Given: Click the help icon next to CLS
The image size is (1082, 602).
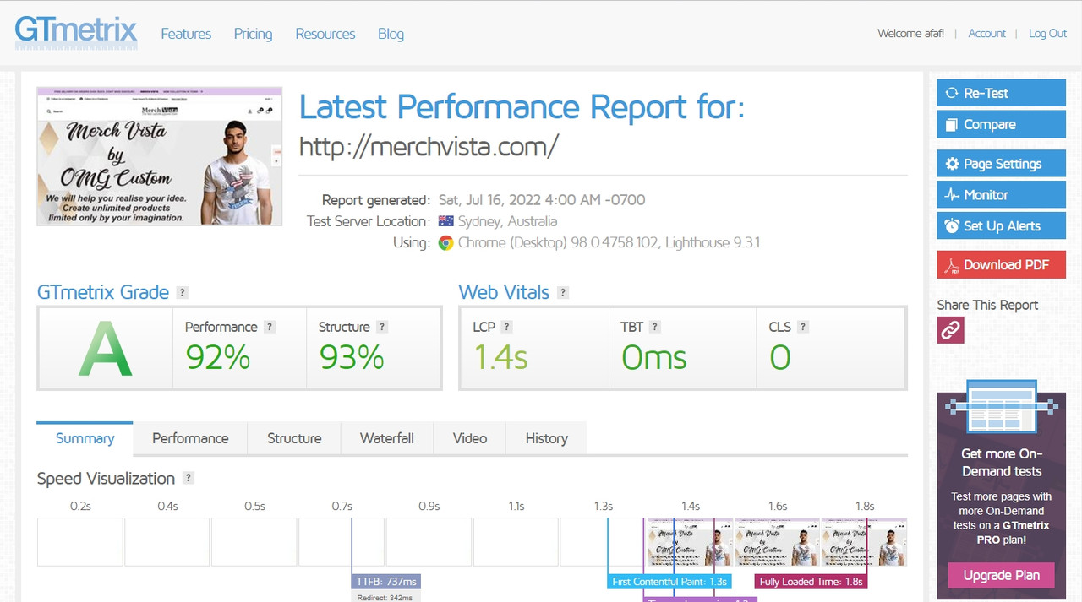Looking at the screenshot, I should tap(803, 327).
